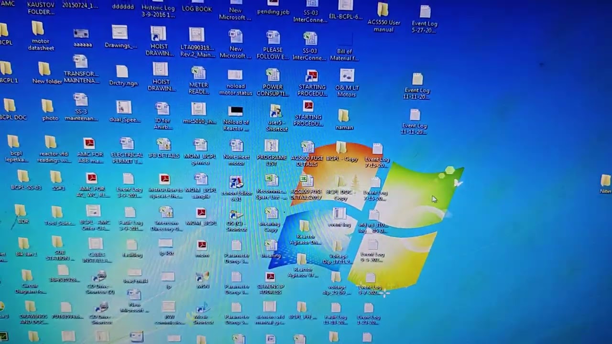Viewport: 612px width, 344px height.
Task: Select ELECTRICAL PERMIT T... document
Action: [127, 151]
